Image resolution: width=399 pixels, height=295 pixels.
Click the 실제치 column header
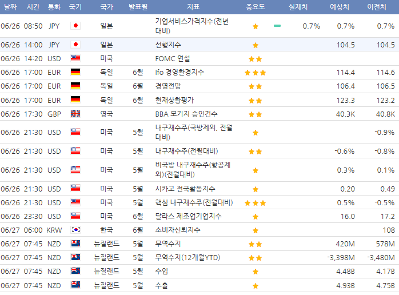click(x=298, y=7)
